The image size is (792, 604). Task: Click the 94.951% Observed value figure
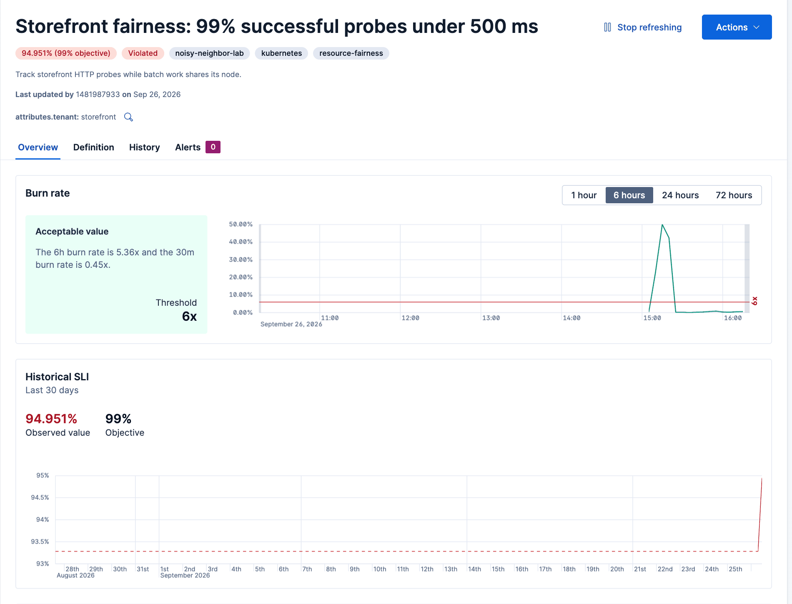click(51, 419)
